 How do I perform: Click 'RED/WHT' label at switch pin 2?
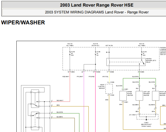click(60, 100)
